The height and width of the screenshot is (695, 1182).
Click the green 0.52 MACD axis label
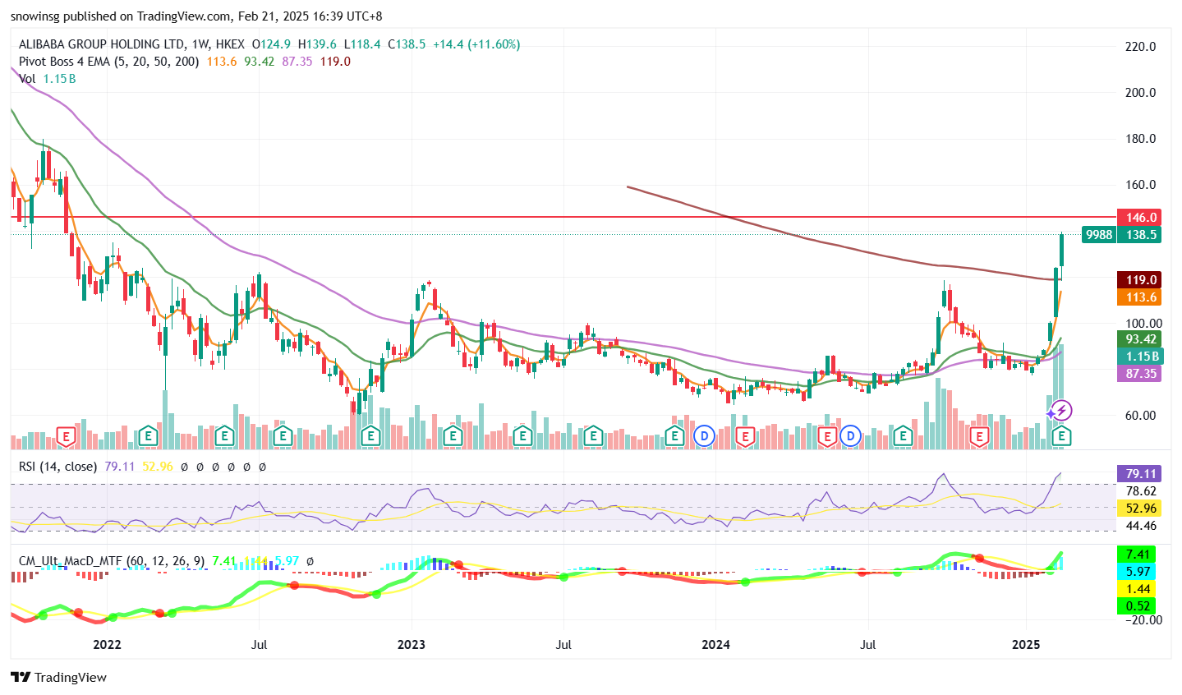coord(1137,606)
